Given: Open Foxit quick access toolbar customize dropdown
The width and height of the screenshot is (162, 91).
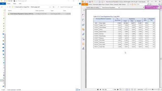Looking at the screenshot, I should [x=104, y=2].
